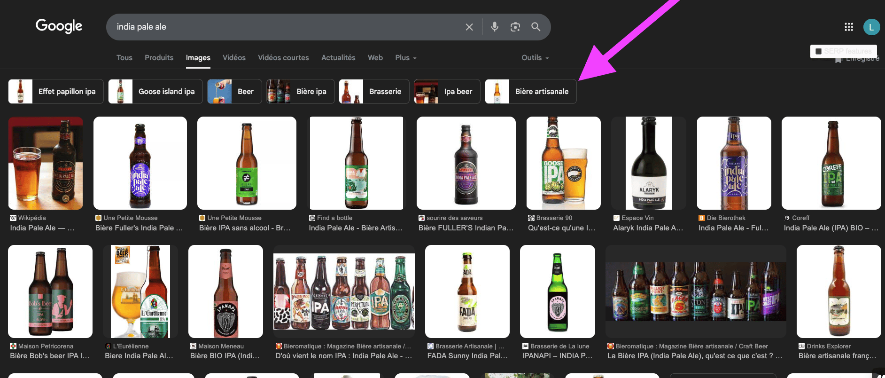Open the link "IPANAPI – INDIA P..."

click(557, 356)
